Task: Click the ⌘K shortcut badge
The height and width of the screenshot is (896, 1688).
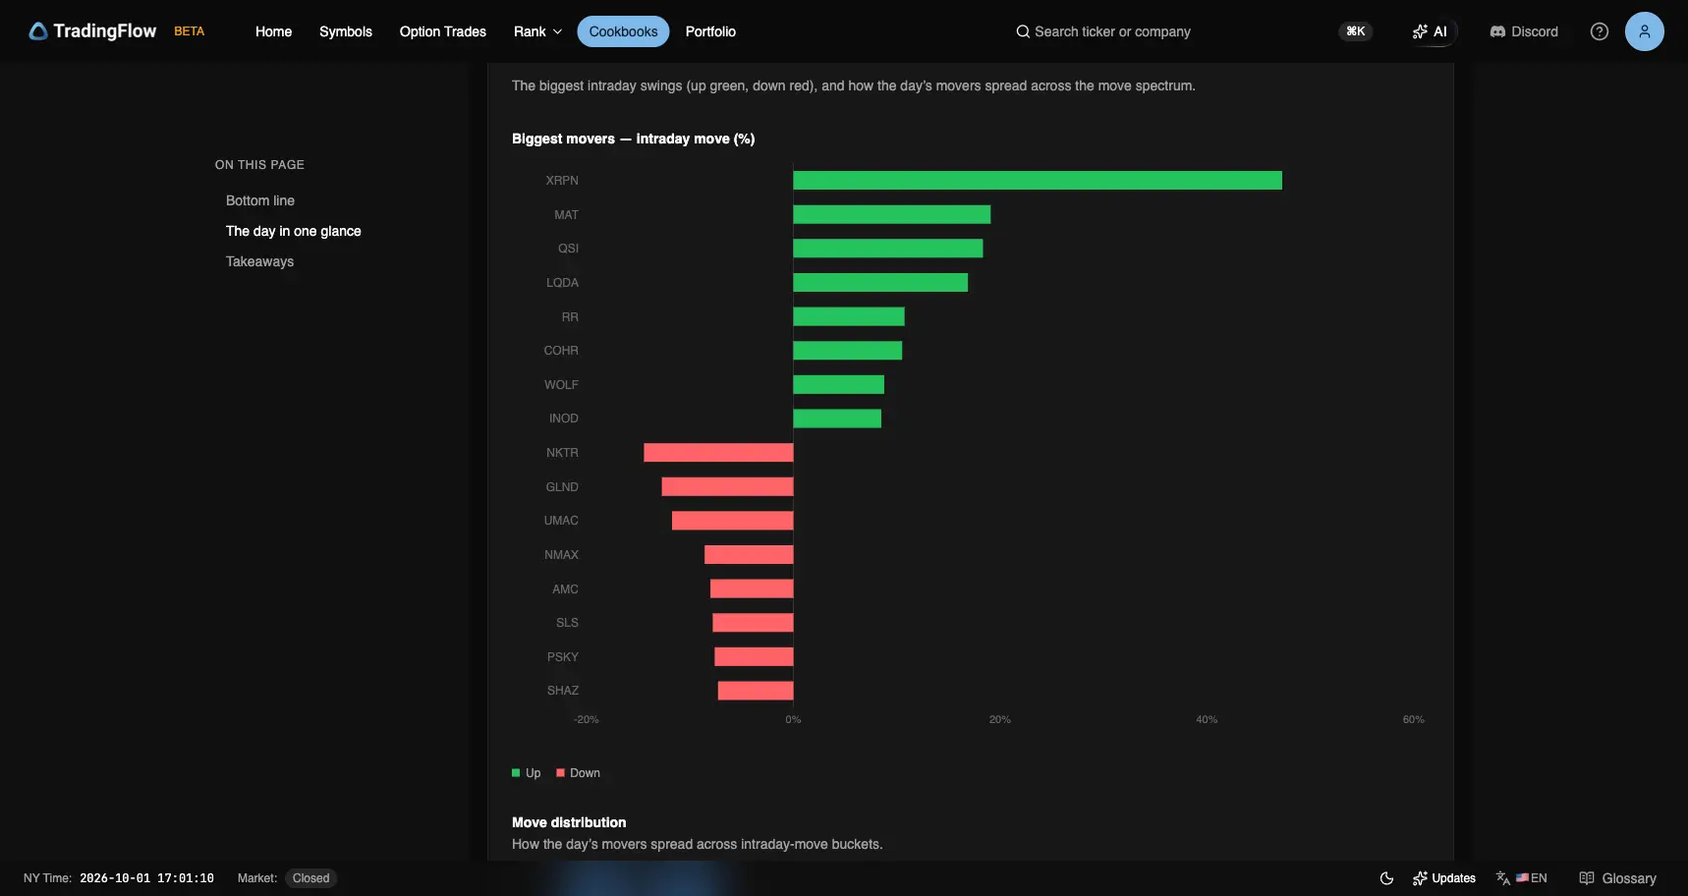Action: (1355, 31)
